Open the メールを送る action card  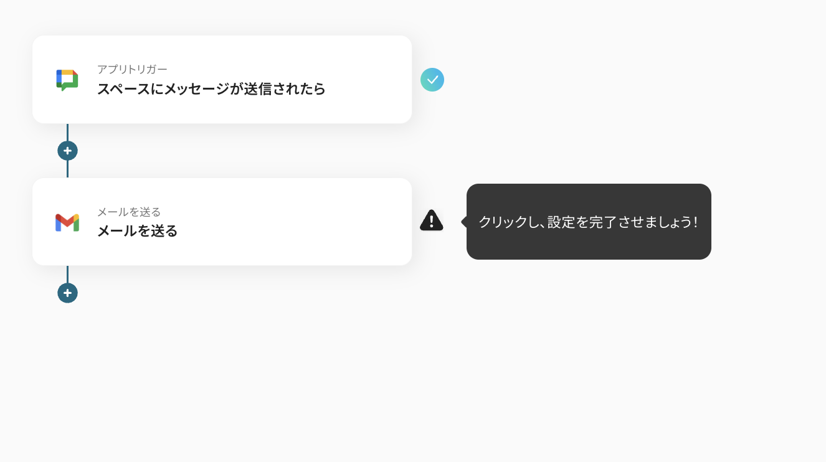pos(222,222)
